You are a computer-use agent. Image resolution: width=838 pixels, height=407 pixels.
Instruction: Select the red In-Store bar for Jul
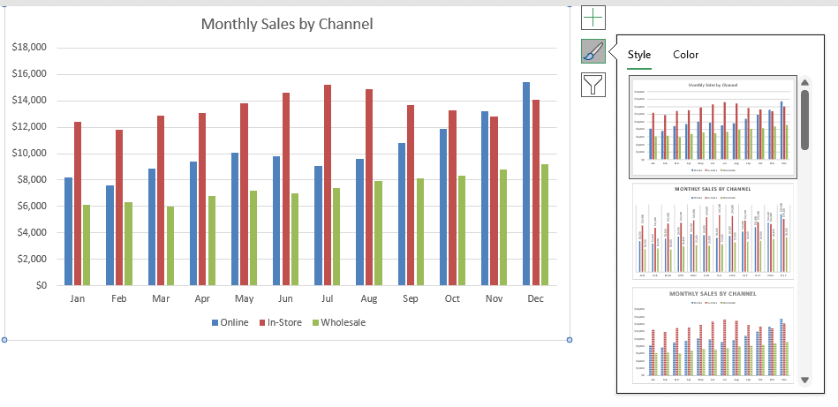pyautogui.click(x=328, y=185)
